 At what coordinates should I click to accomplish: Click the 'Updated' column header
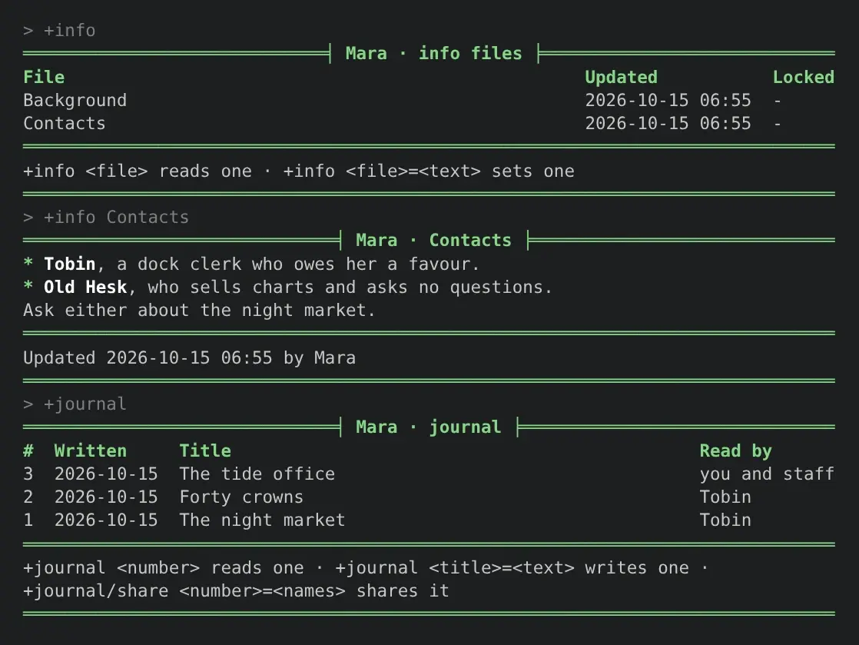622,77
